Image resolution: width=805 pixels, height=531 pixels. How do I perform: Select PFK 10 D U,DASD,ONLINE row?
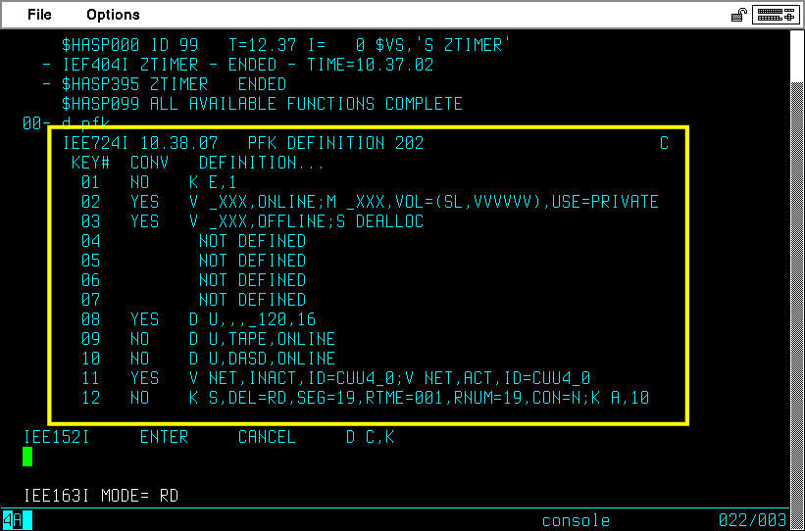(x=208, y=359)
